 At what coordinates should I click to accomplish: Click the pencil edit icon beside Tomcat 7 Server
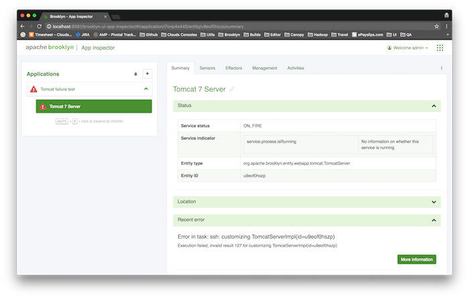232,88
